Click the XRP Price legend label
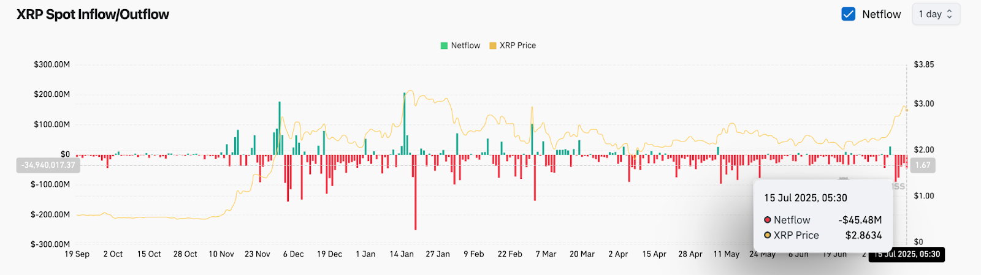 pos(517,45)
